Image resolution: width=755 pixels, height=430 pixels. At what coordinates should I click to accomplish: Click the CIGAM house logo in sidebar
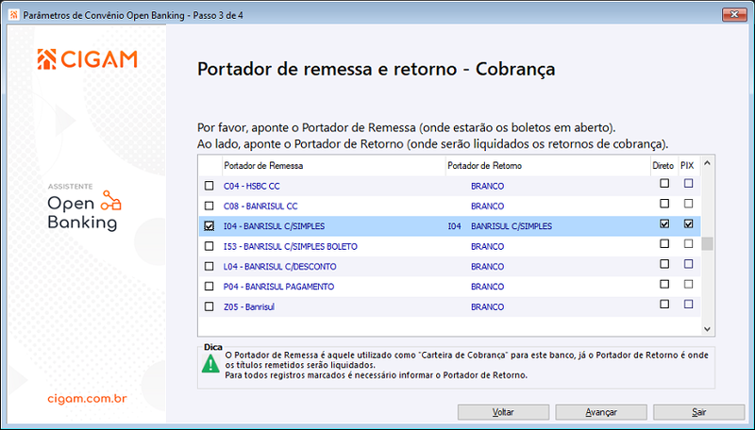(x=46, y=59)
